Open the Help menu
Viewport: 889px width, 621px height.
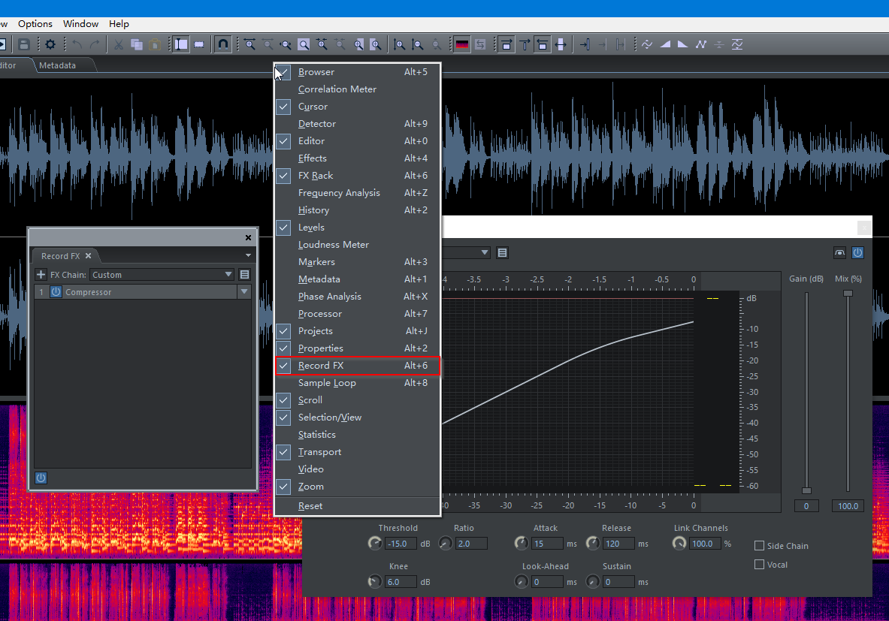[x=119, y=24]
